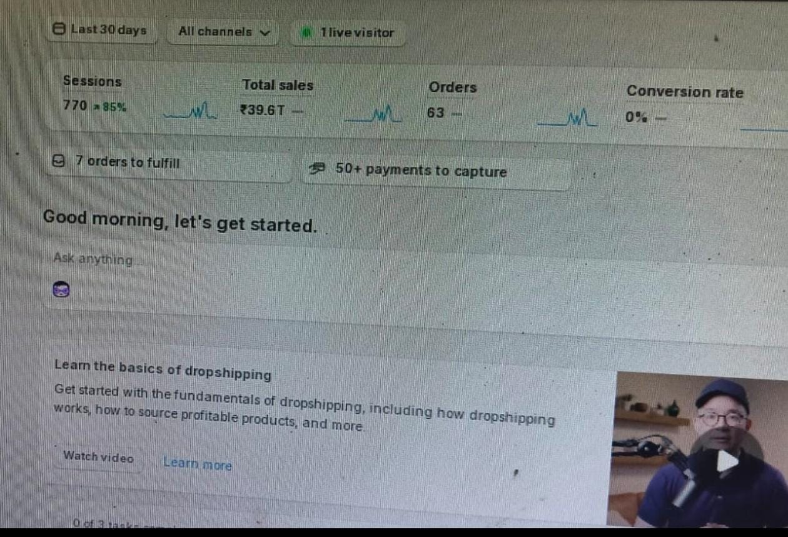Follow the Learn more link
This screenshot has width=788, height=537.
coord(198,464)
